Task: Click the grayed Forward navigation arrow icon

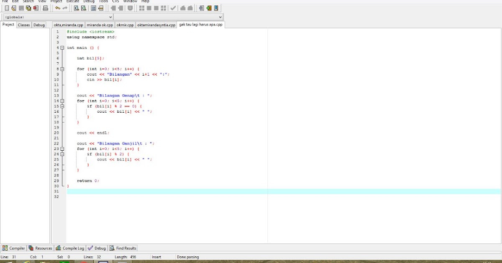Action: 120,8
